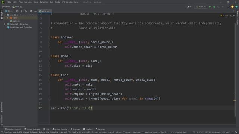Click Python interpreter in status bar
This screenshot has width=239, height=134.
[228, 133]
